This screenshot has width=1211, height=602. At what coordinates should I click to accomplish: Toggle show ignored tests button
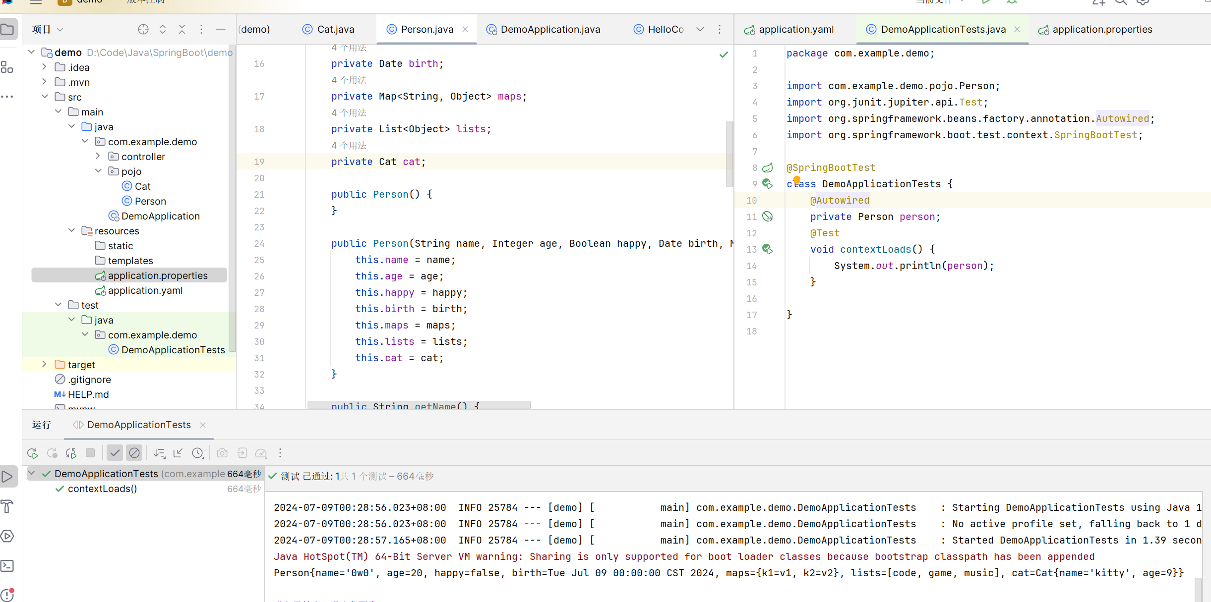(134, 453)
